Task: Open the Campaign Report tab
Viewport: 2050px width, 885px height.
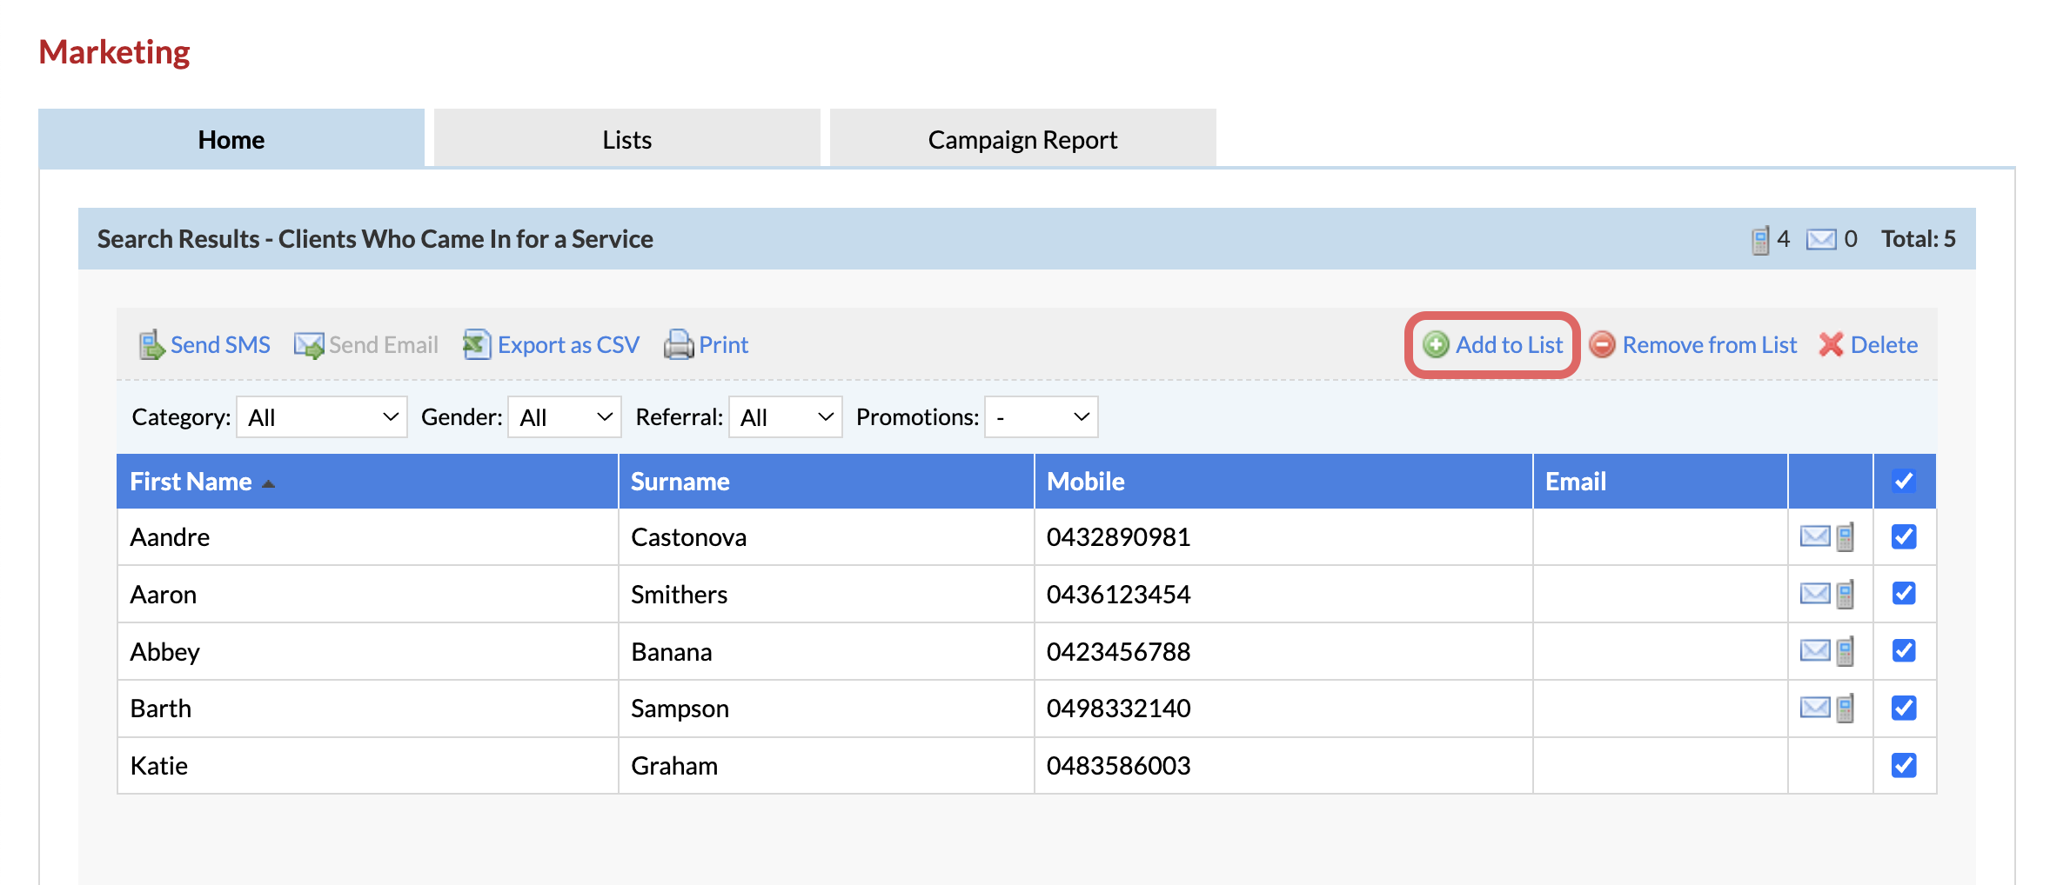Action: pos(1022,139)
